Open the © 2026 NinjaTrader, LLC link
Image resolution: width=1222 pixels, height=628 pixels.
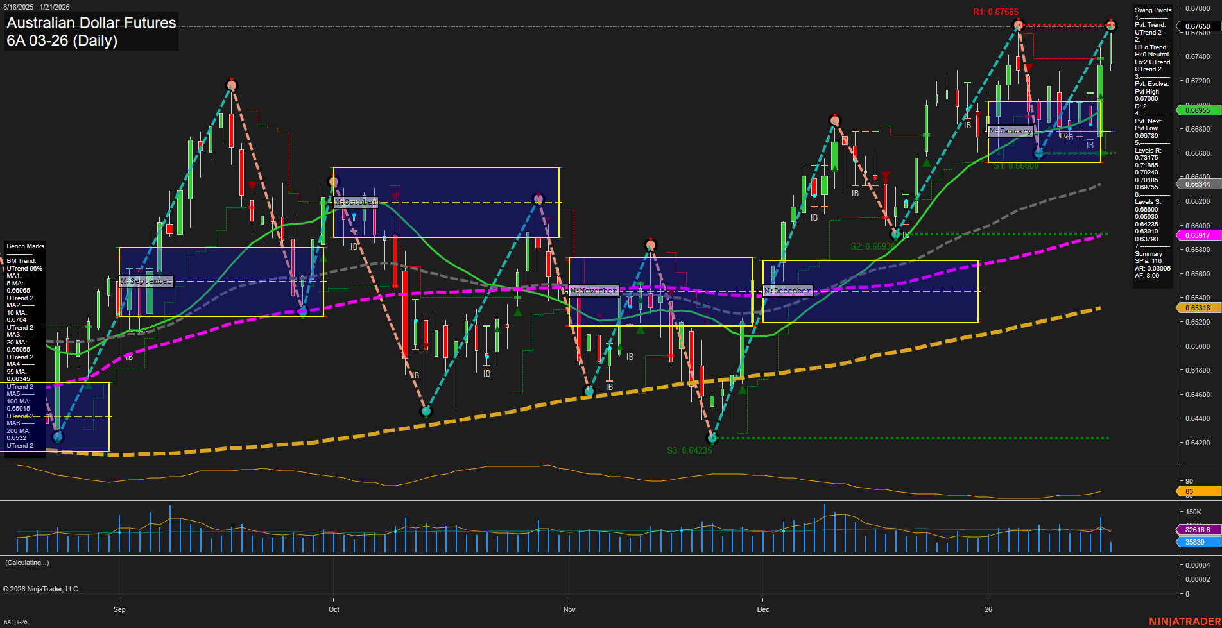pos(41,589)
